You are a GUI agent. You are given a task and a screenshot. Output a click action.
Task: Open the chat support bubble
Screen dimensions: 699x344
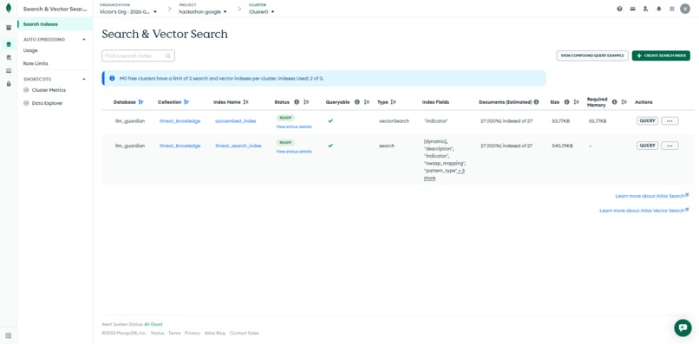(x=683, y=328)
